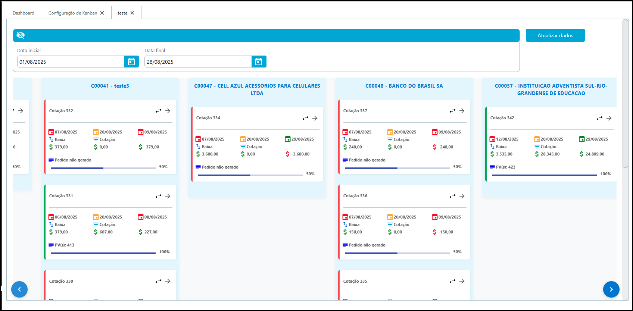633x311 pixels.
Task: Select the C00048 - BANCO DO BRASIL SA header
Action: (404, 86)
